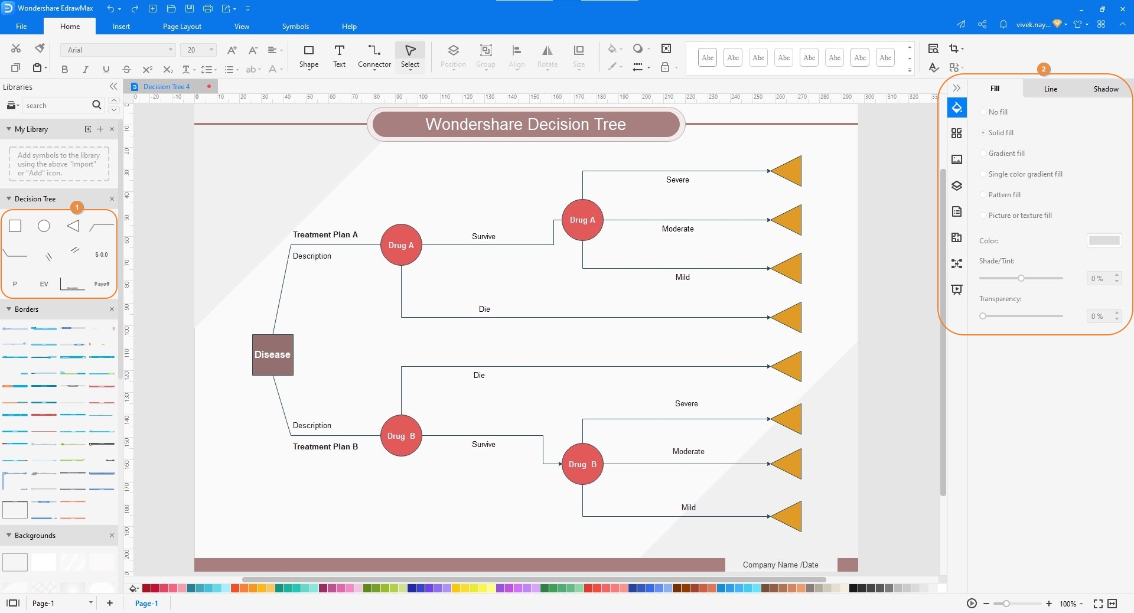Click the zoom in plus button
Viewport: 1134px width, 613px height.
pos(1049,604)
